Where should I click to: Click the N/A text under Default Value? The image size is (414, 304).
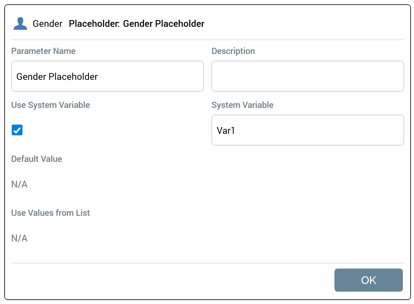tap(19, 184)
